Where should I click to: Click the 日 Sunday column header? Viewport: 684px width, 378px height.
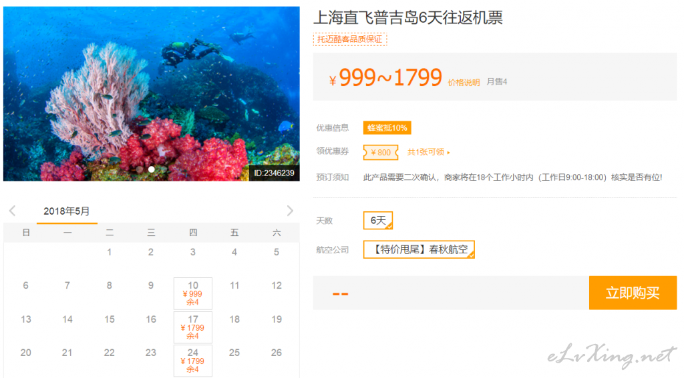pos(26,233)
